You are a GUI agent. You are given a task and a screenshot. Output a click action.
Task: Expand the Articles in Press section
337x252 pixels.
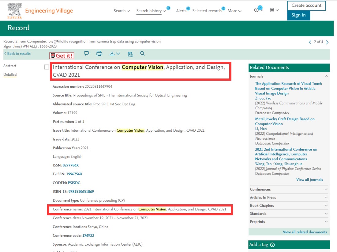tap(289, 197)
